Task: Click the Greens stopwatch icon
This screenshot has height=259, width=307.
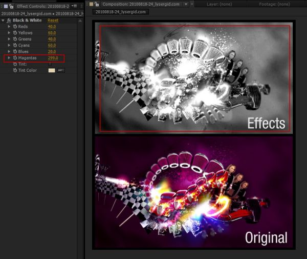Action: (x=15, y=39)
